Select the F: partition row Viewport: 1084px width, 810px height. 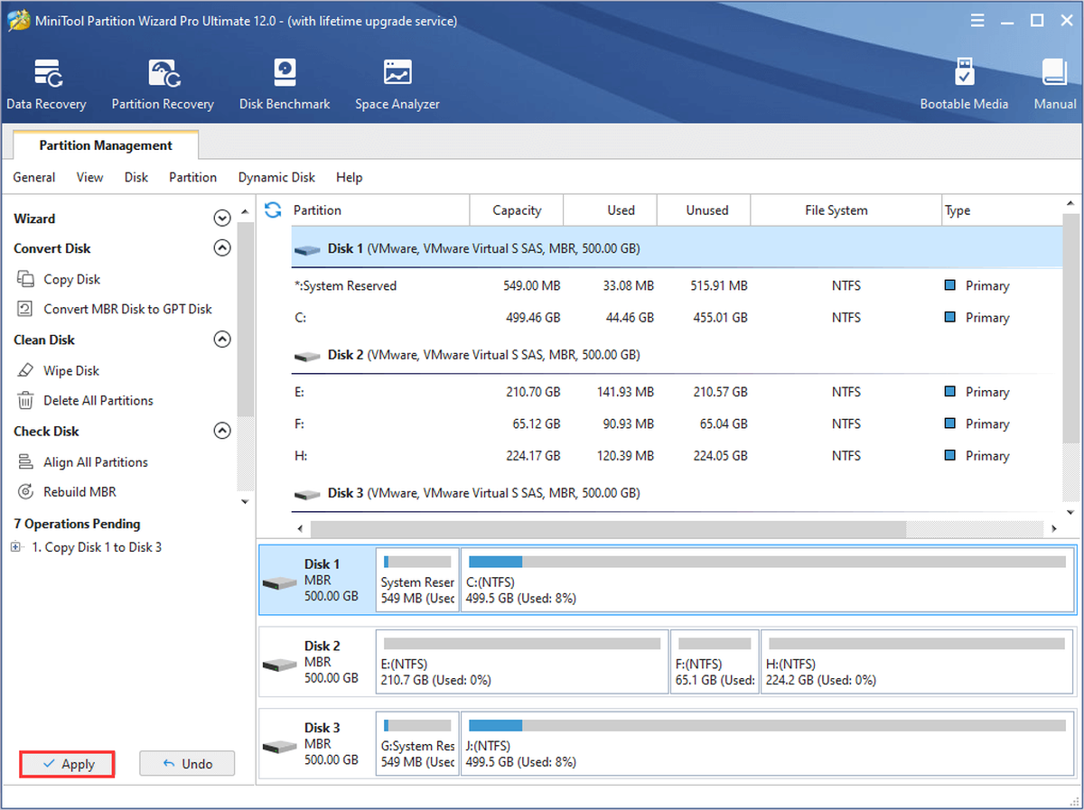(x=677, y=424)
